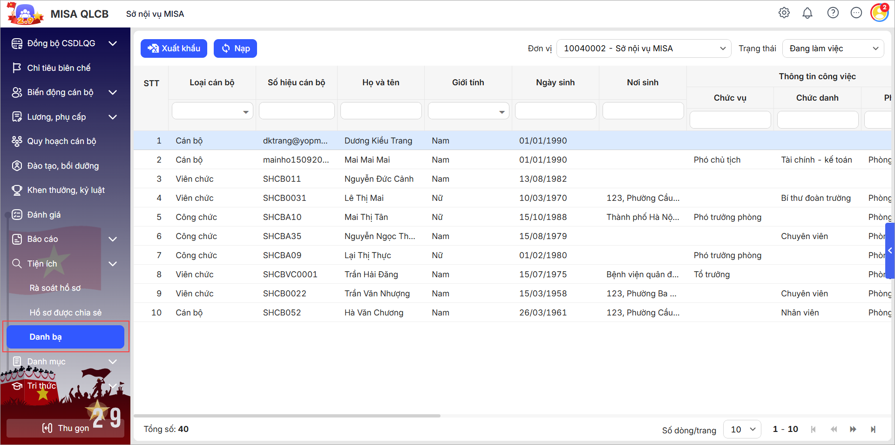Click the Nạp reload button

point(235,48)
